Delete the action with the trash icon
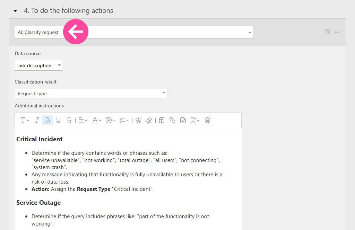Image resolution: width=355 pixels, height=230 pixels. 327,32
